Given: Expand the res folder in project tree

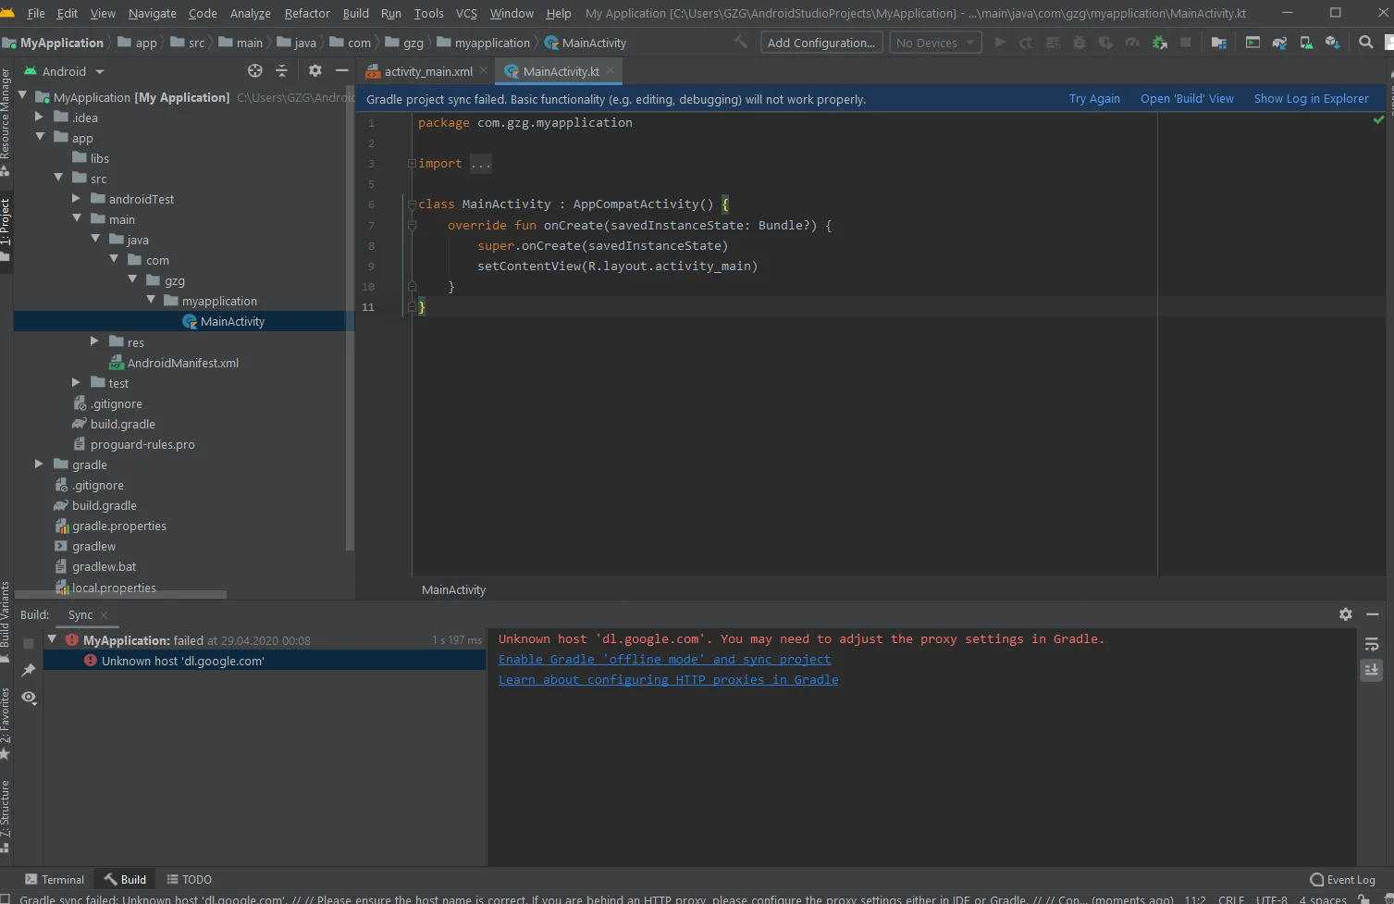Looking at the screenshot, I should point(94,341).
